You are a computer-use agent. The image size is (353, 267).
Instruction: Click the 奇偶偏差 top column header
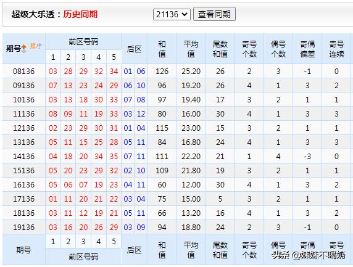307,49
